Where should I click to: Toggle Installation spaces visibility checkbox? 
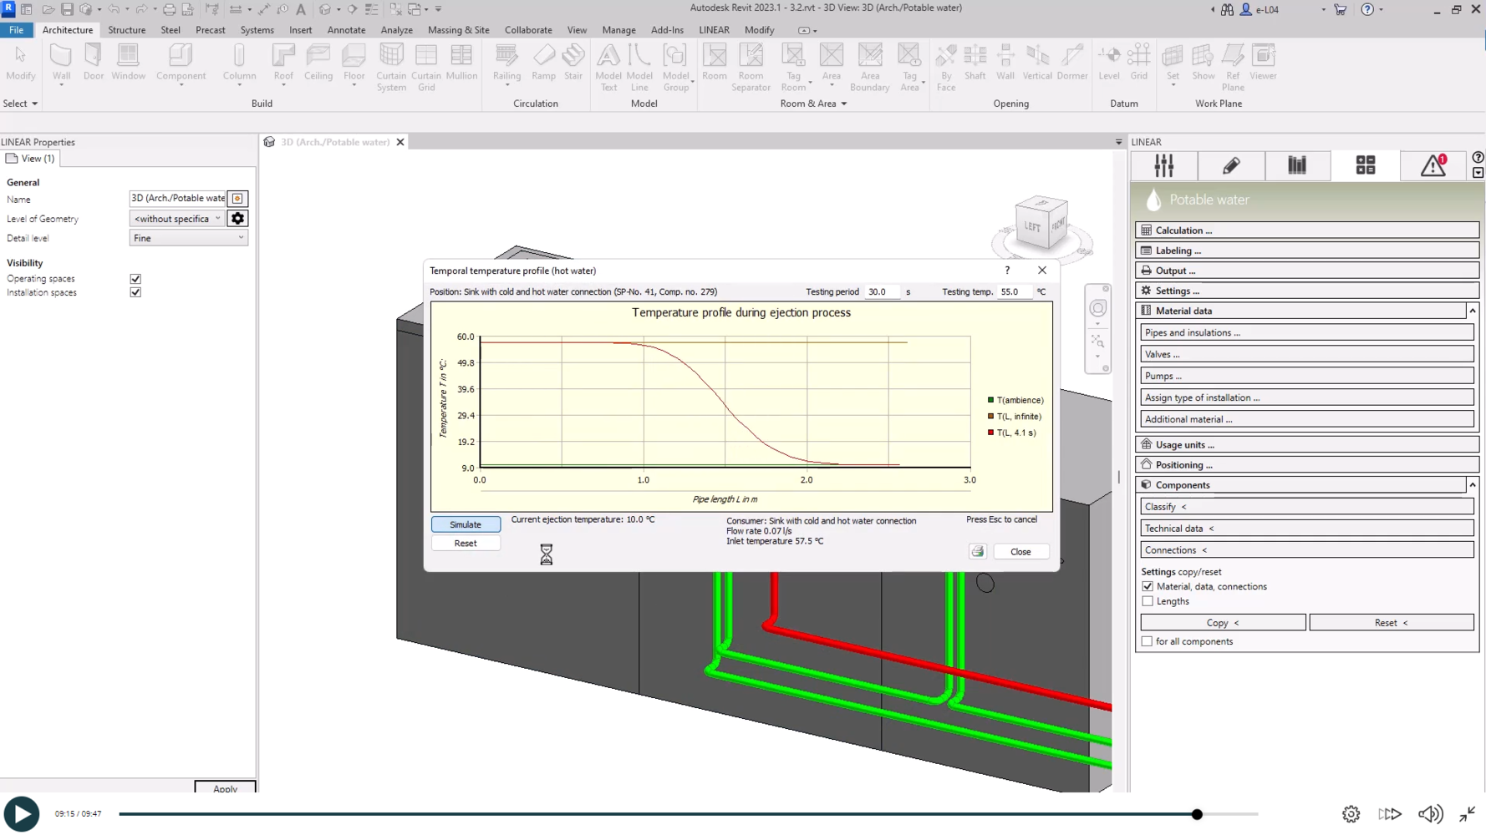click(x=135, y=293)
